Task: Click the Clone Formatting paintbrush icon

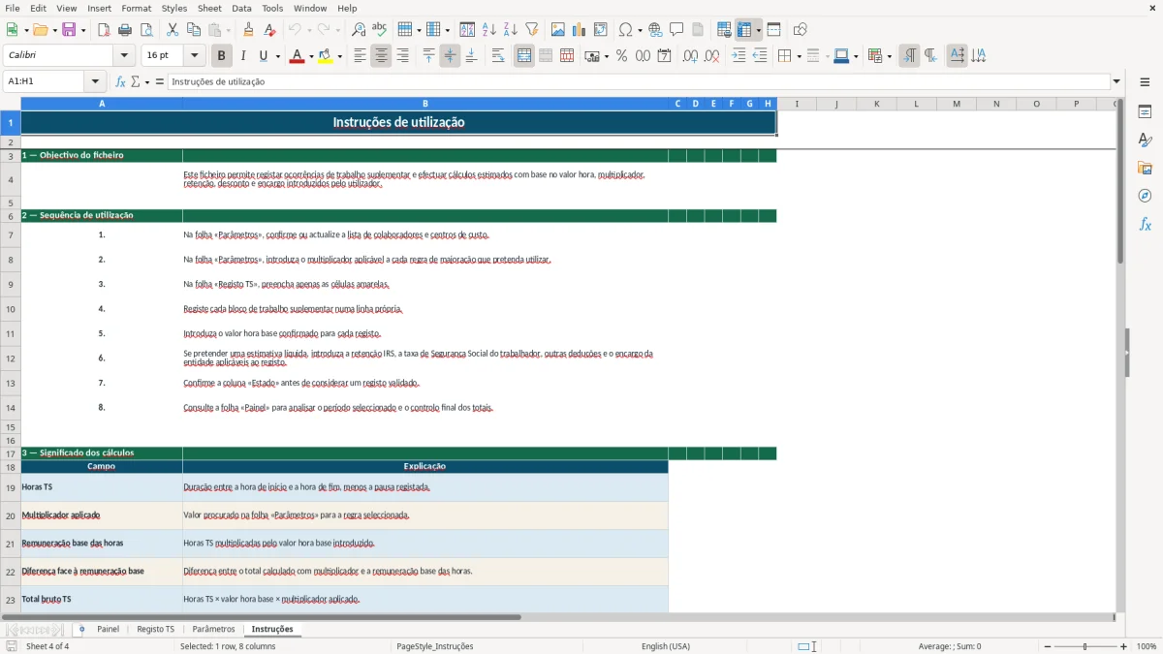Action: (248, 30)
